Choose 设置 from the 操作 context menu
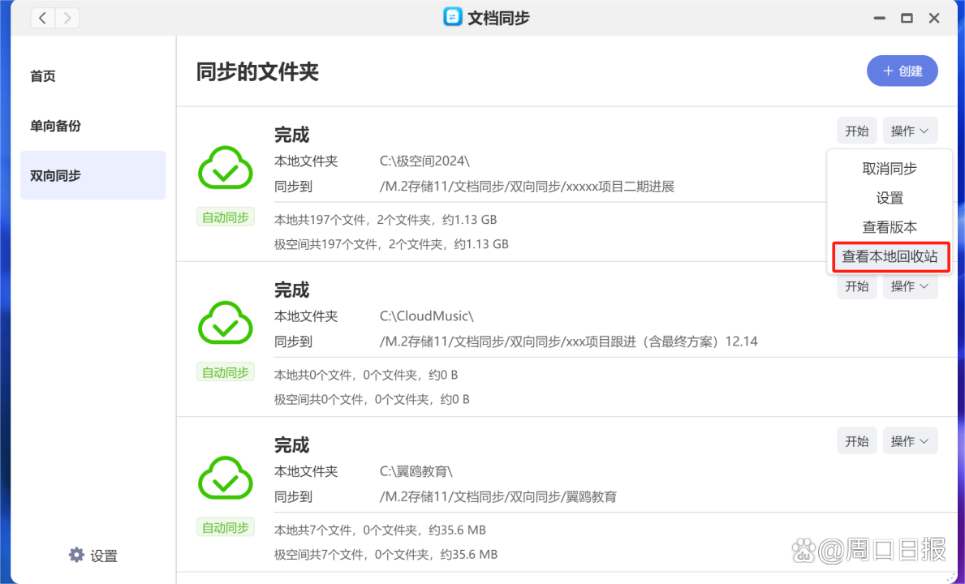Image resolution: width=965 pixels, height=584 pixels. [890, 197]
